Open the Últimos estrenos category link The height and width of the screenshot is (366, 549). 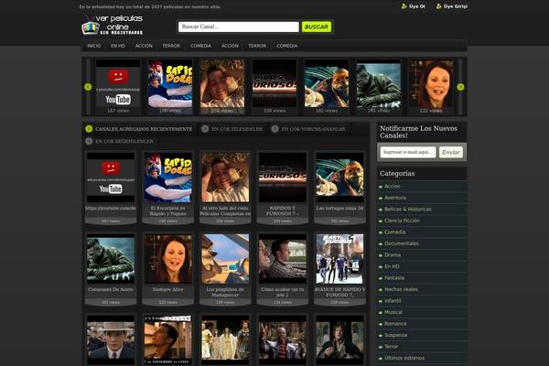(x=404, y=358)
